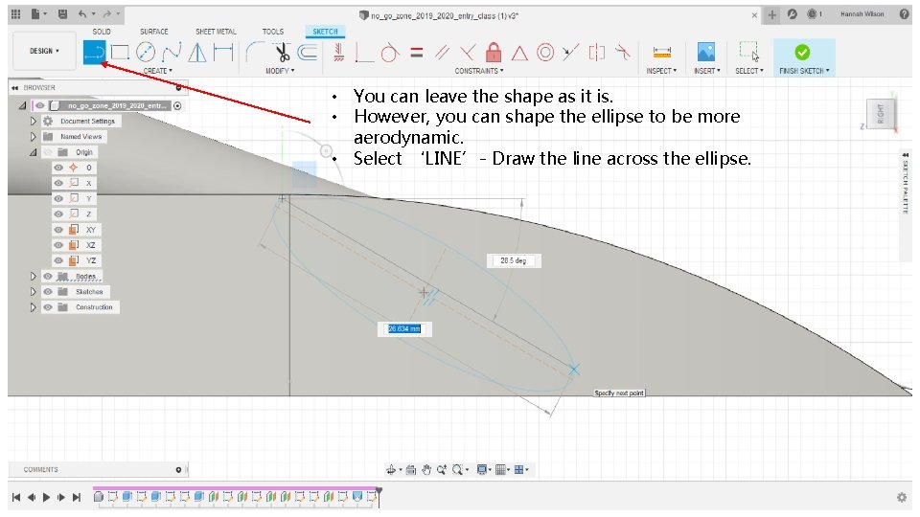The height and width of the screenshot is (517, 920).
Task: Apply Horizontal/Vertical constraint
Action: click(339, 52)
